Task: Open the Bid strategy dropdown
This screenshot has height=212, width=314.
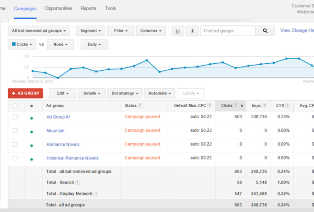Action: tap(125, 93)
